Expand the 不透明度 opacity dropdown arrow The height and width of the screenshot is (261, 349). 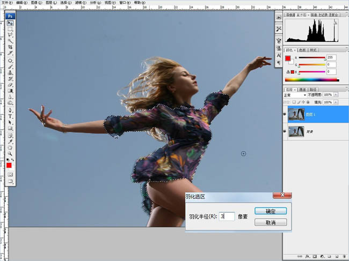point(336,95)
